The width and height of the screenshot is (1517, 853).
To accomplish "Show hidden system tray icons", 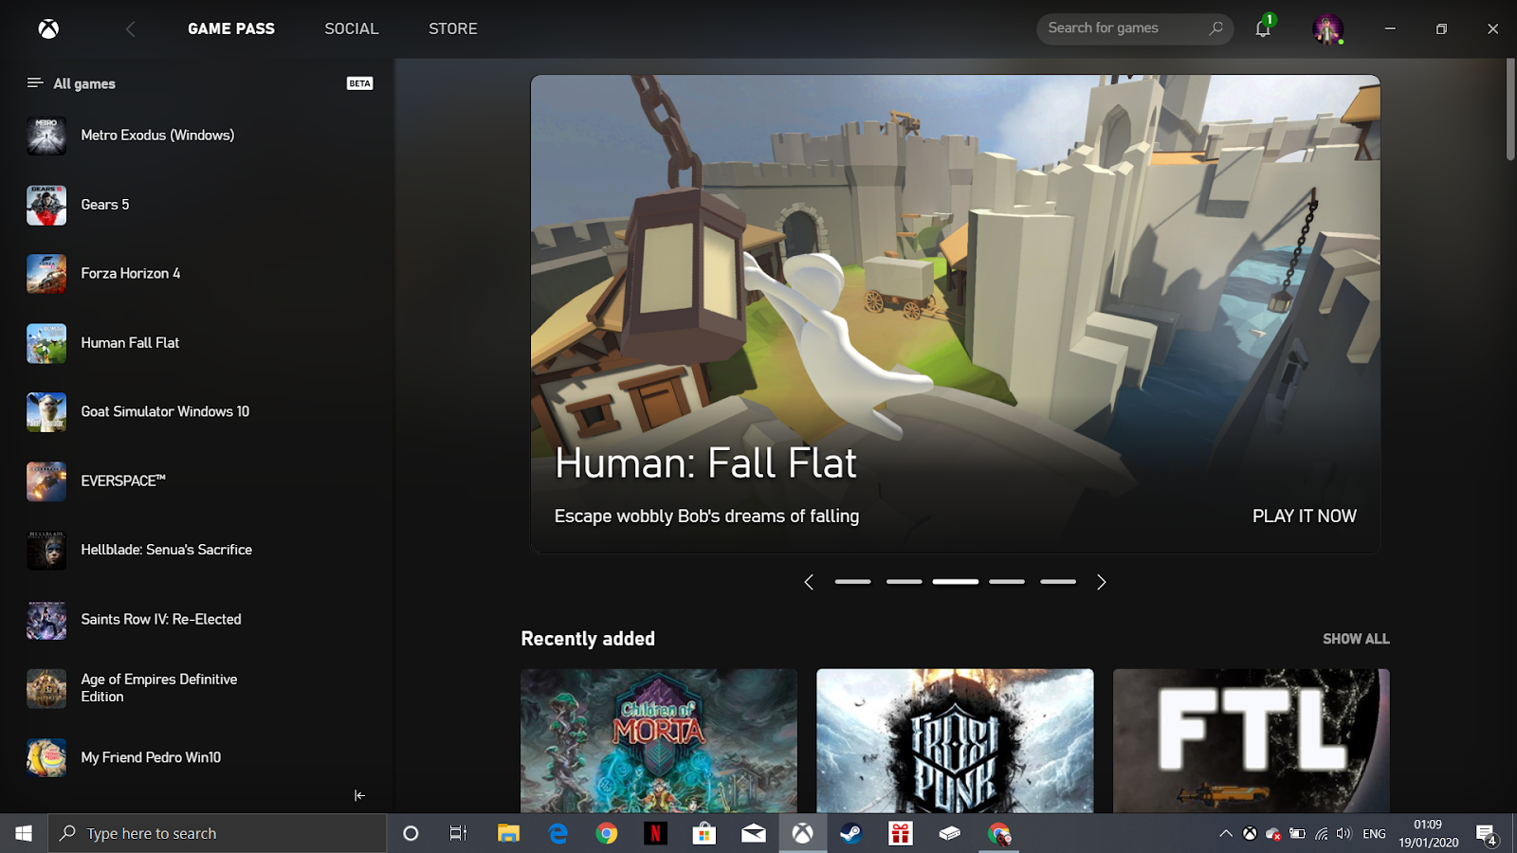I will [1226, 834].
